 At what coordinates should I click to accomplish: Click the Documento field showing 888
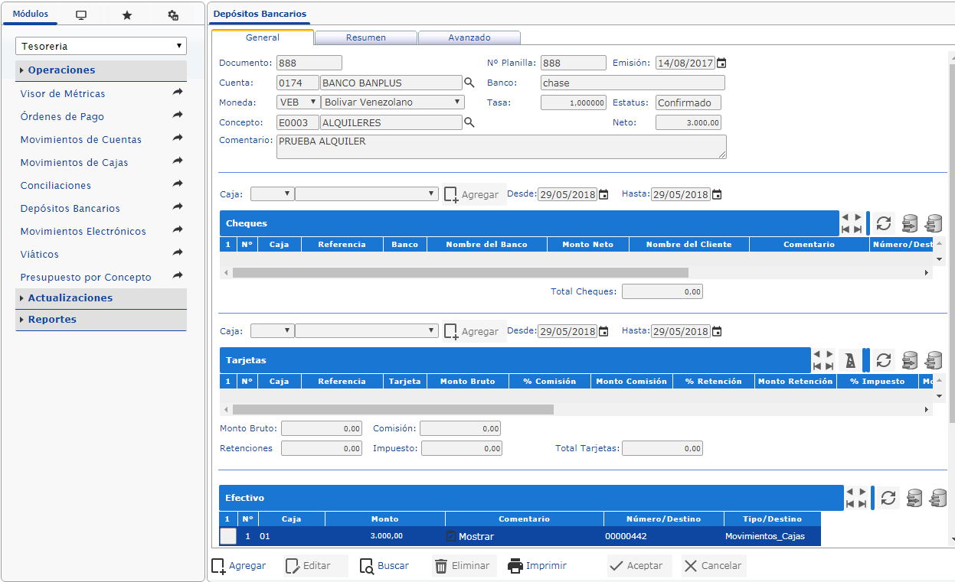[x=309, y=63]
